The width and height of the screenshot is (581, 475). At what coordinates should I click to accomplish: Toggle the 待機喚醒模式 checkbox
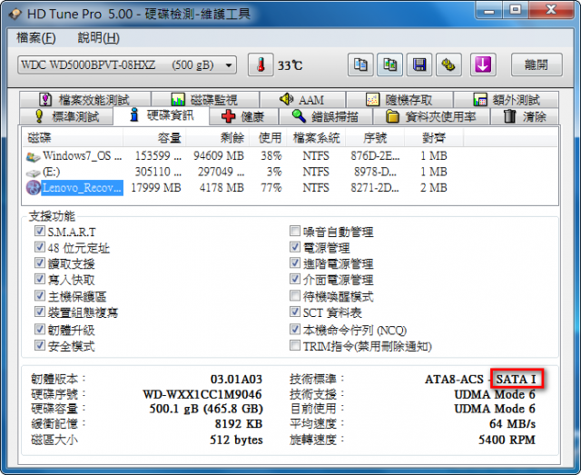point(295,295)
